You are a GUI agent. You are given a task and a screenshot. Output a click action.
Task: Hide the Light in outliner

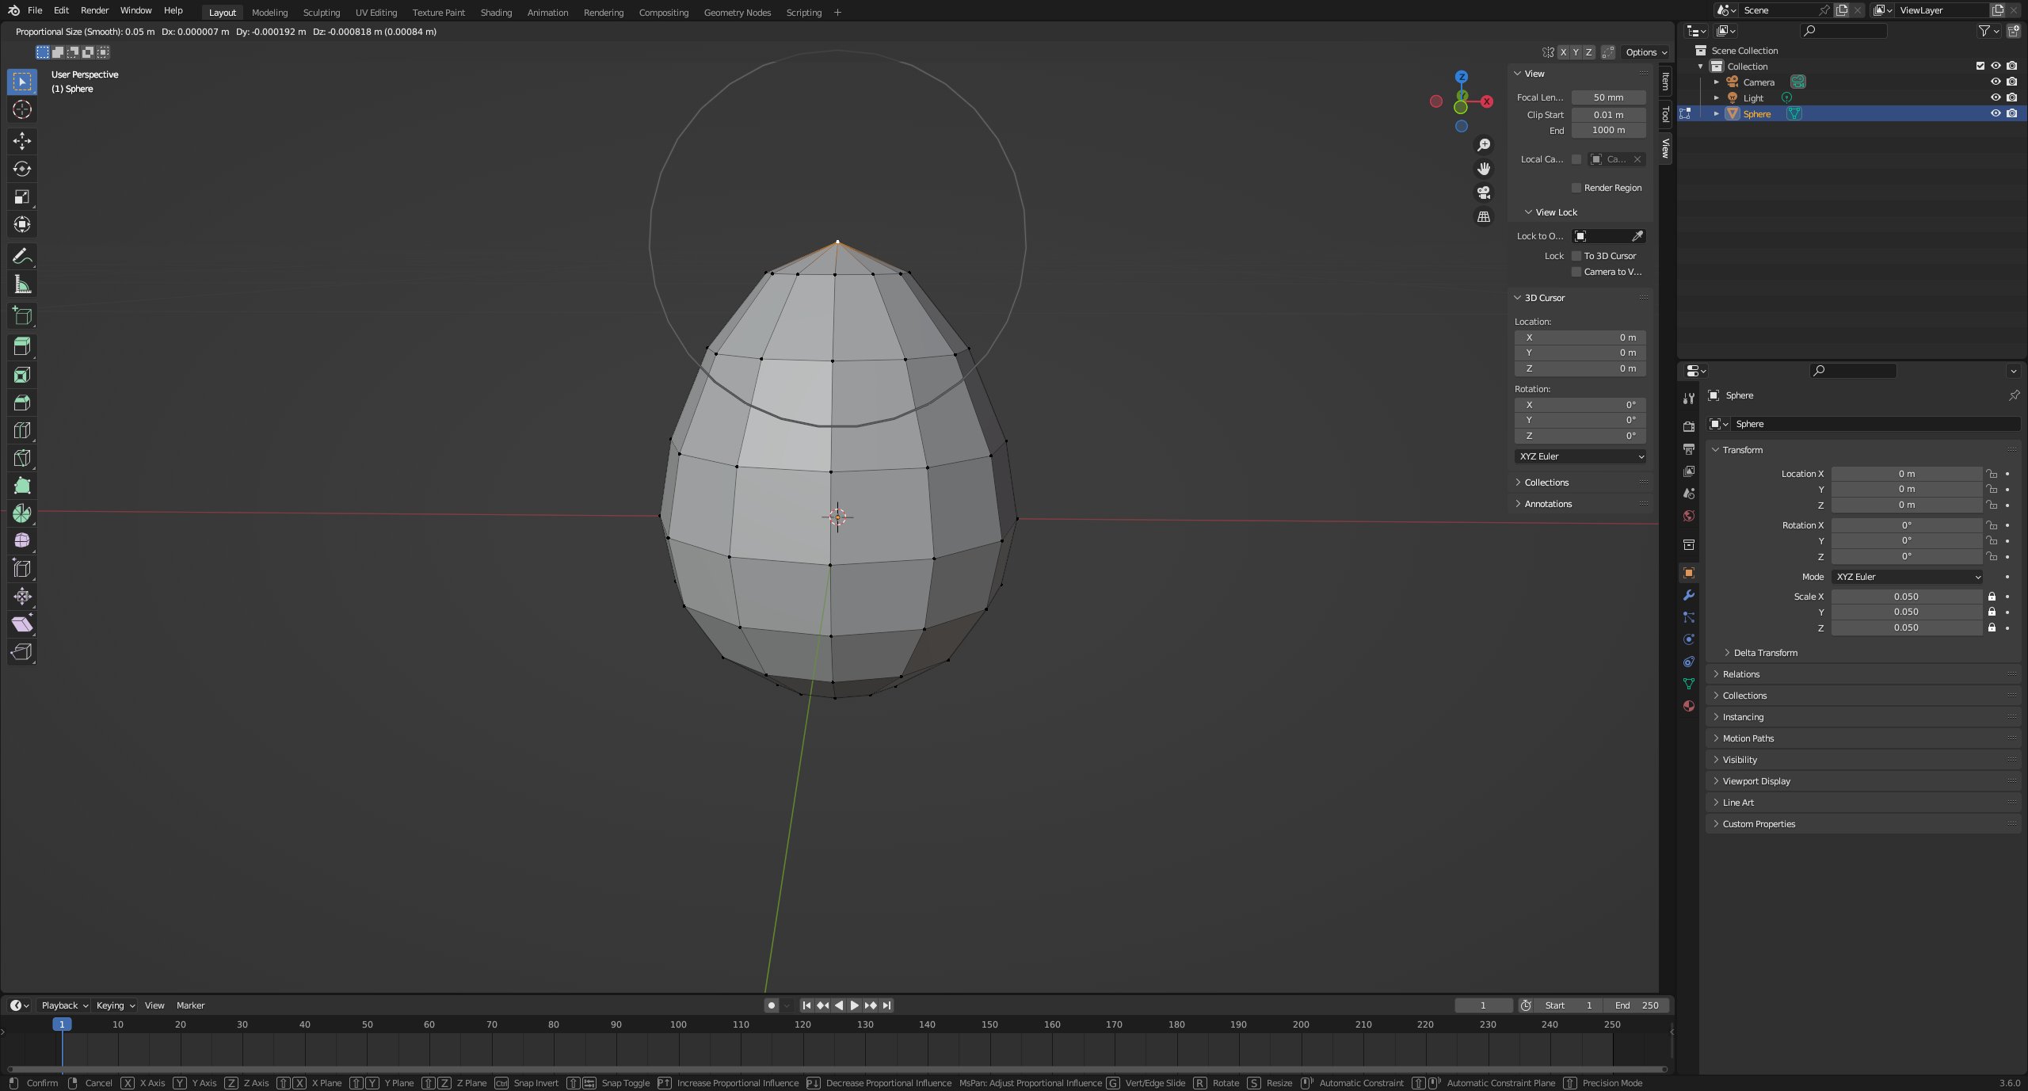(x=1996, y=97)
